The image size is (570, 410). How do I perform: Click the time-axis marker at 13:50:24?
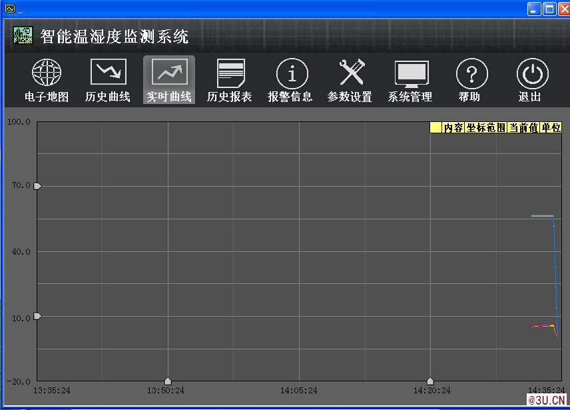point(168,381)
